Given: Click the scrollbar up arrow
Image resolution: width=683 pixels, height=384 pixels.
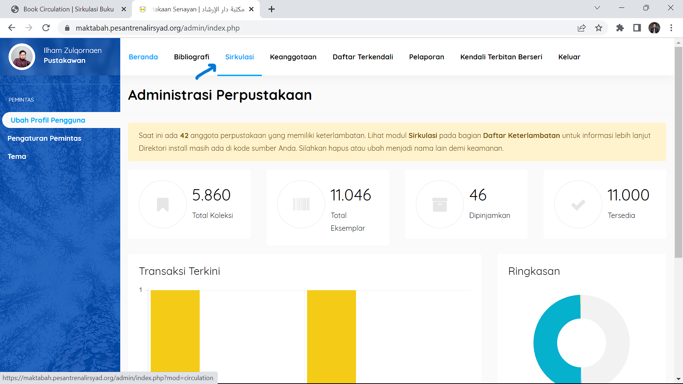Looking at the screenshot, I should tap(678, 43).
